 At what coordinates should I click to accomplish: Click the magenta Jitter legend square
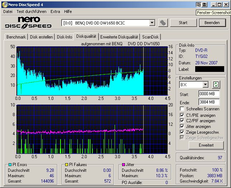coord(123,165)
